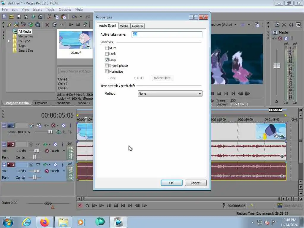Switch to the Media tab in Properties
The height and width of the screenshot is (228, 304).
click(124, 26)
